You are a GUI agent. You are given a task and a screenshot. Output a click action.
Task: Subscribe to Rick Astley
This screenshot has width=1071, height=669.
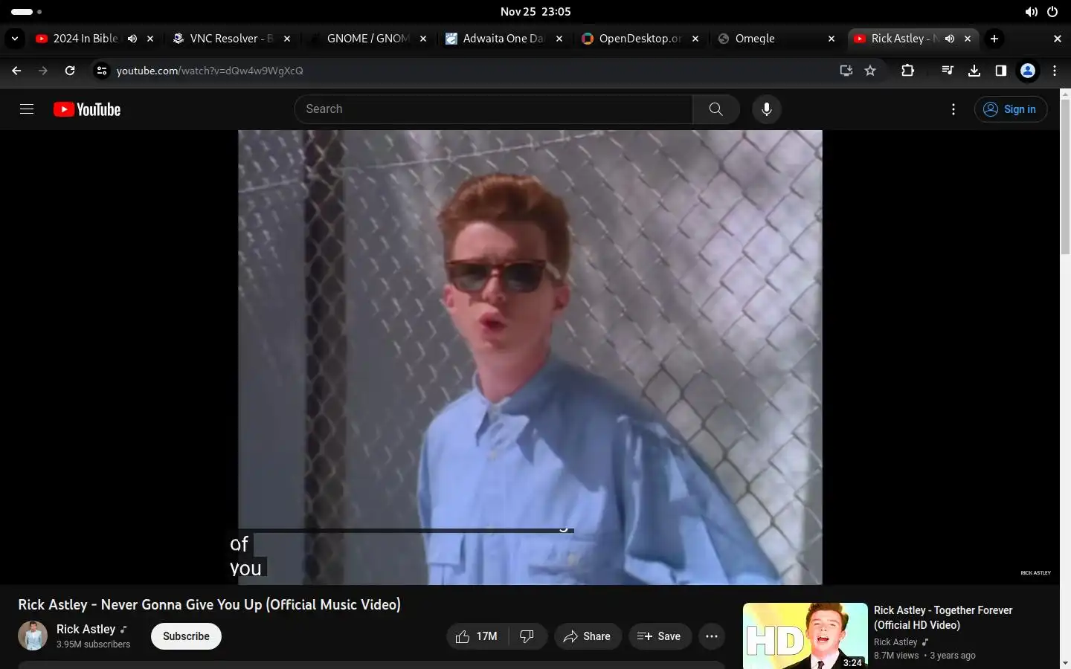point(186,636)
